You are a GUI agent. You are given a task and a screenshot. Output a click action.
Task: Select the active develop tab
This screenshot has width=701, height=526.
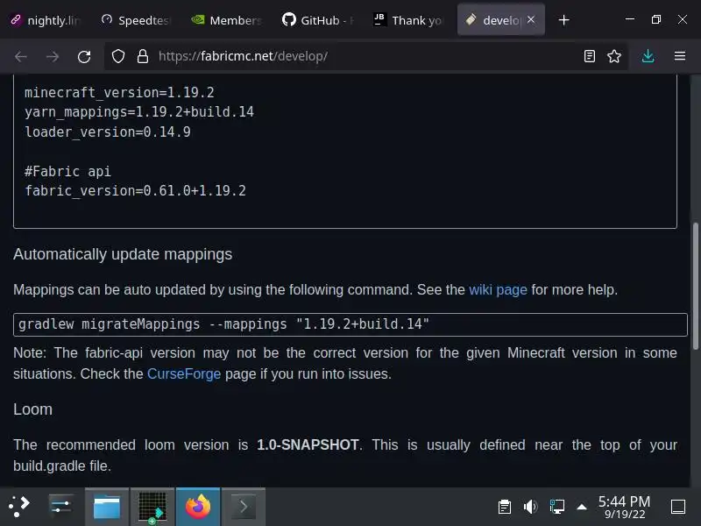tap(500, 20)
